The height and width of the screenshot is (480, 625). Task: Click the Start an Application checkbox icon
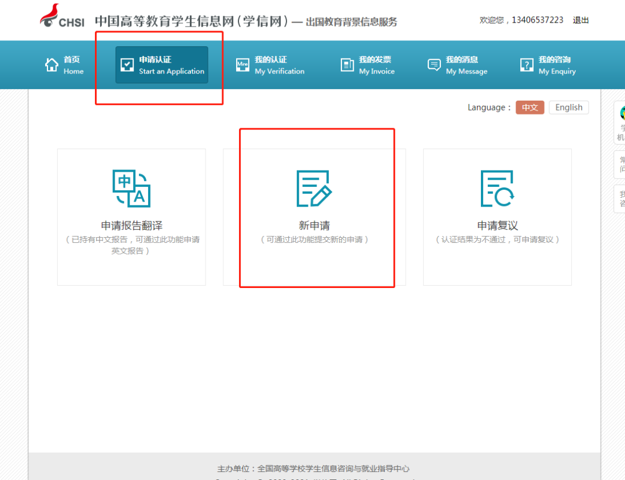(x=127, y=65)
